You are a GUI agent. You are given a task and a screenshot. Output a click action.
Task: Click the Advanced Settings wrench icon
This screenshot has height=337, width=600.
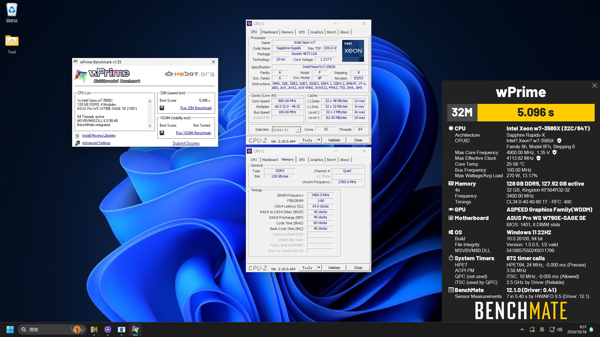pos(77,143)
